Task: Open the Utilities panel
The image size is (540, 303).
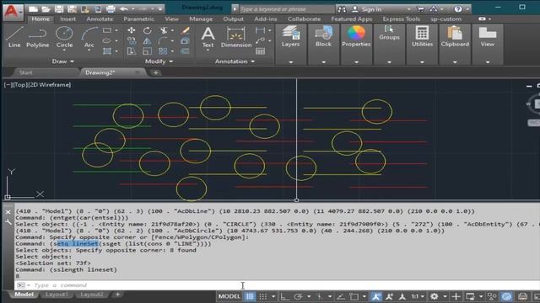Action: point(422,36)
